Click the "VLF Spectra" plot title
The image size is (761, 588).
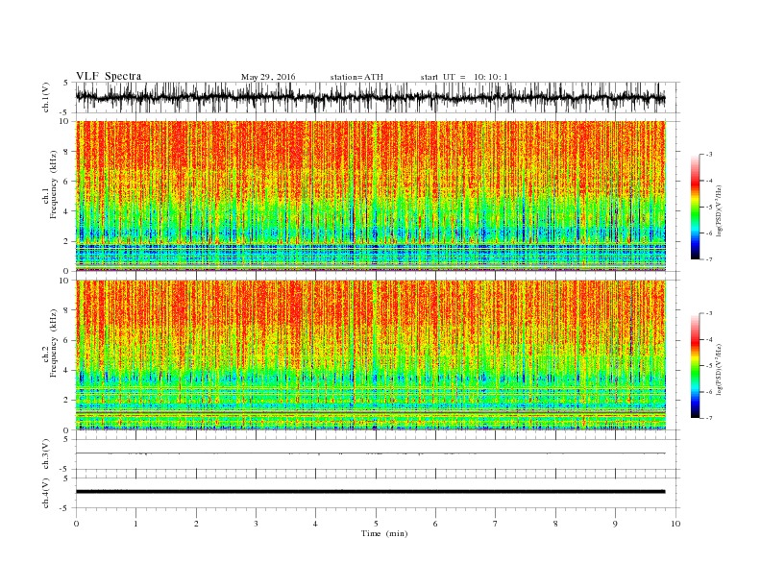pyautogui.click(x=109, y=76)
